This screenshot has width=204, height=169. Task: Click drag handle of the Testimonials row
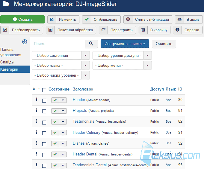[37, 121]
